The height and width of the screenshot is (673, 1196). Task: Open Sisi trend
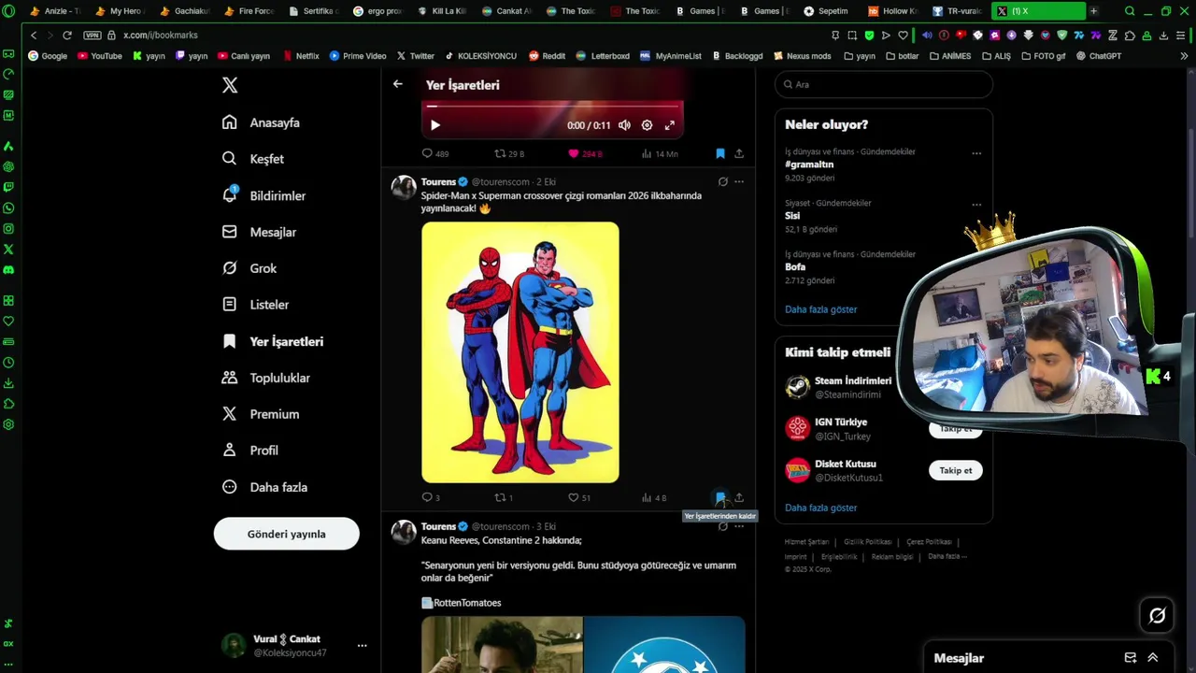pyautogui.click(x=792, y=216)
